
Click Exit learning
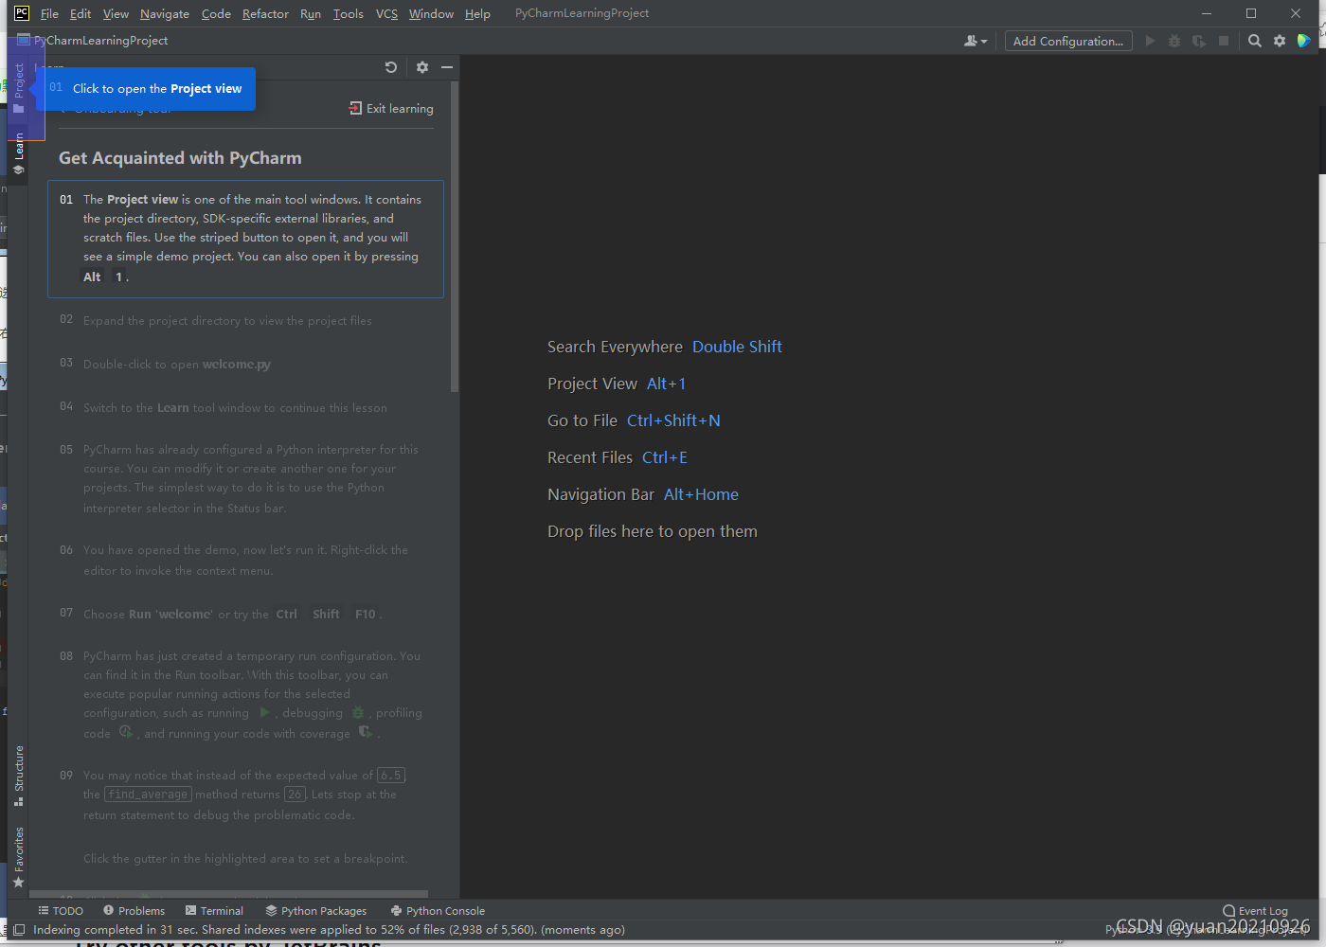click(x=391, y=108)
